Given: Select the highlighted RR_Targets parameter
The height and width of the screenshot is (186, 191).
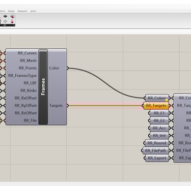Looking at the screenshot, I should (x=156, y=106).
